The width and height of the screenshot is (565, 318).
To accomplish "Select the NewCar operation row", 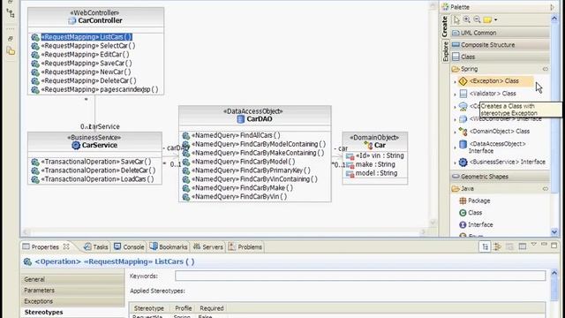I will click(81, 72).
